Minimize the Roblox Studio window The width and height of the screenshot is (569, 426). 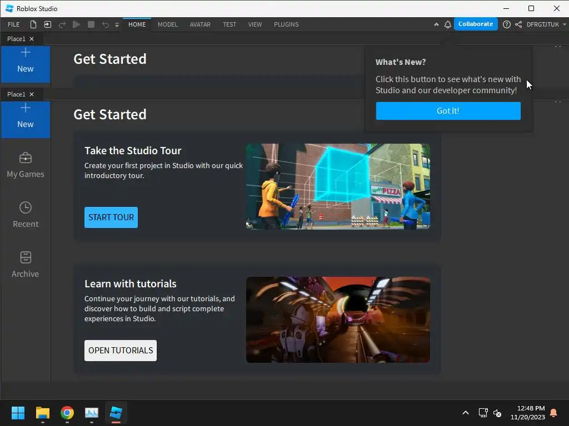pos(506,8)
